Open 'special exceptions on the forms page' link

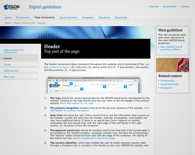coord(94,138)
